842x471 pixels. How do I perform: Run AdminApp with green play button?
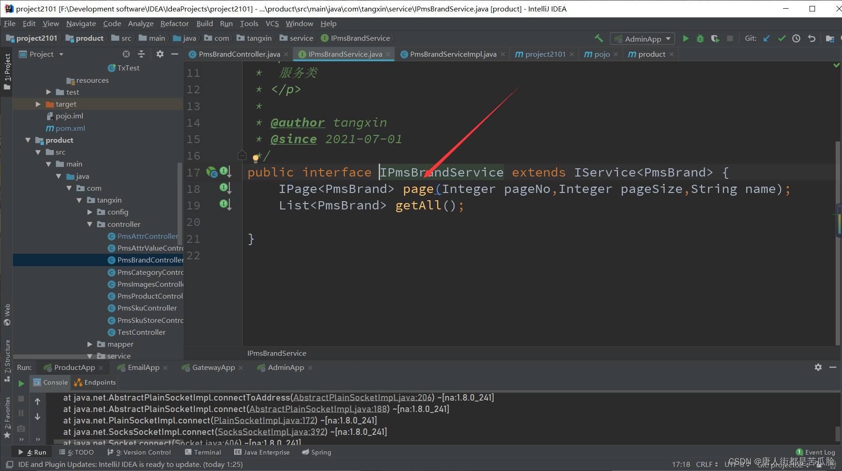click(686, 38)
